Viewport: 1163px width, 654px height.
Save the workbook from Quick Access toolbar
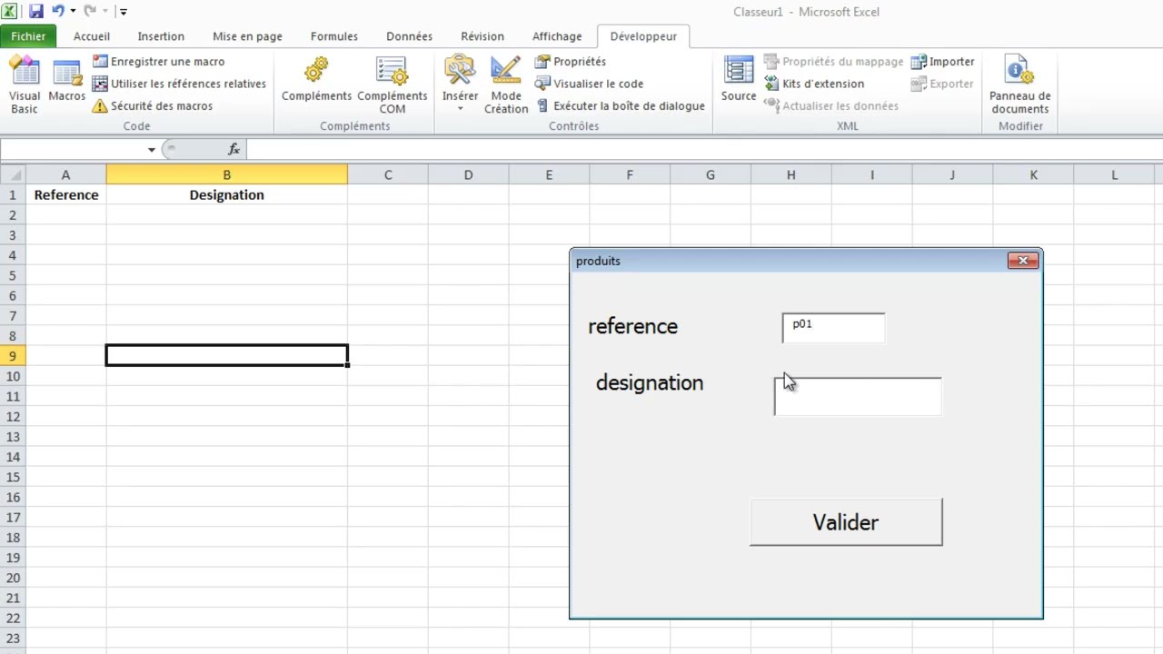(36, 12)
